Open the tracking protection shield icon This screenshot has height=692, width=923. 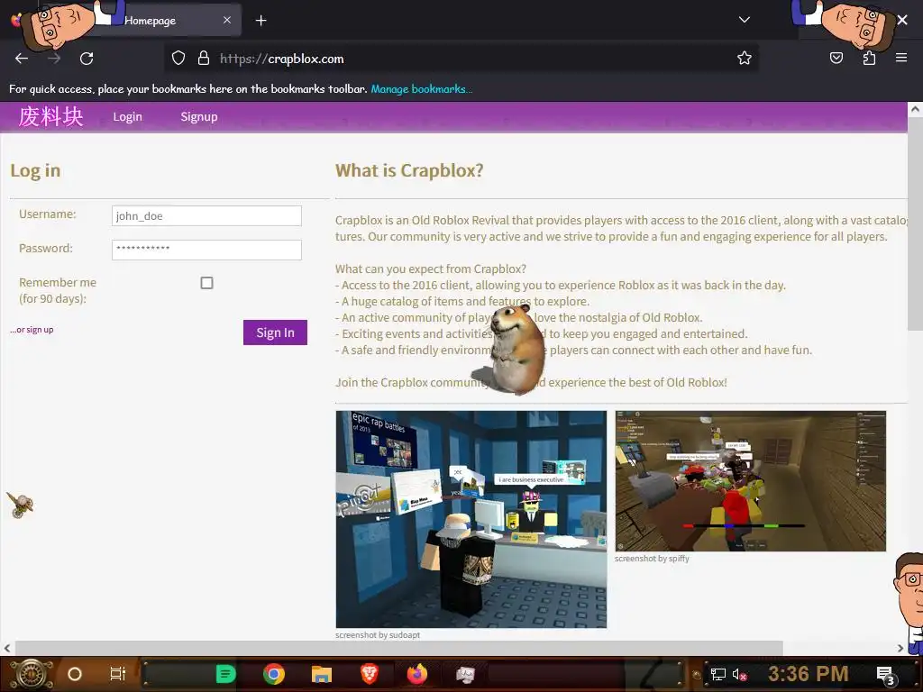178,59
